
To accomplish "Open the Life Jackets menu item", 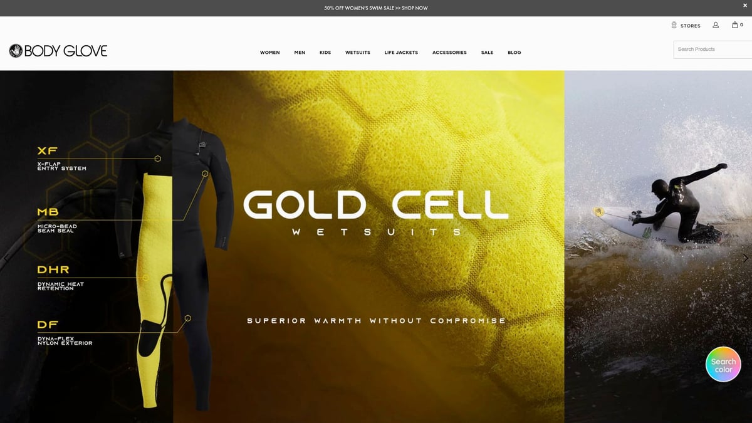I will coord(401,53).
